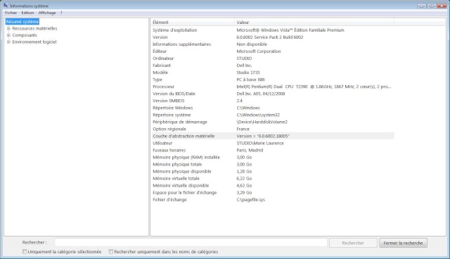Click the value Dell Inc. under Fabricant
450x259 pixels.
point(244,65)
